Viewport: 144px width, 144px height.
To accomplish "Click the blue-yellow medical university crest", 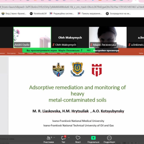I will (x=77, y=69).
